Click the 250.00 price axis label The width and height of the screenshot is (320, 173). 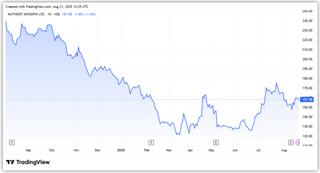pyautogui.click(x=307, y=11)
